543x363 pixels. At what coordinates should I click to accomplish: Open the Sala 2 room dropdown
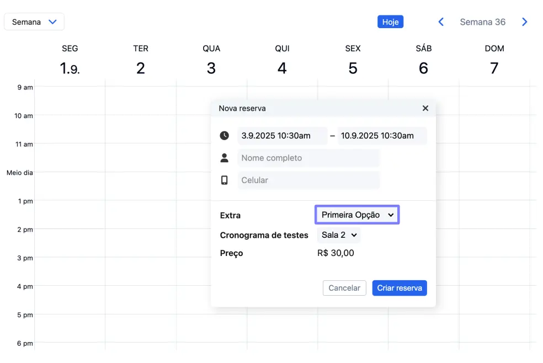(x=339, y=235)
